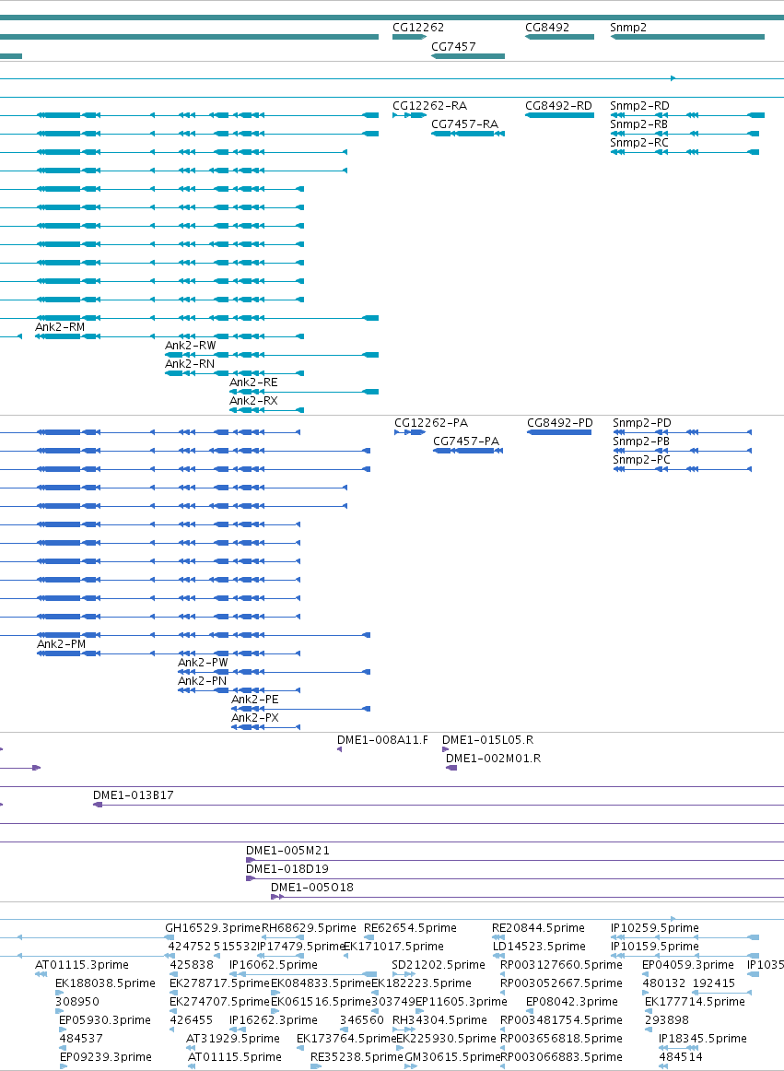Click EST LD14523.5prime
Screen dimensions: 784x1071
(x=539, y=946)
